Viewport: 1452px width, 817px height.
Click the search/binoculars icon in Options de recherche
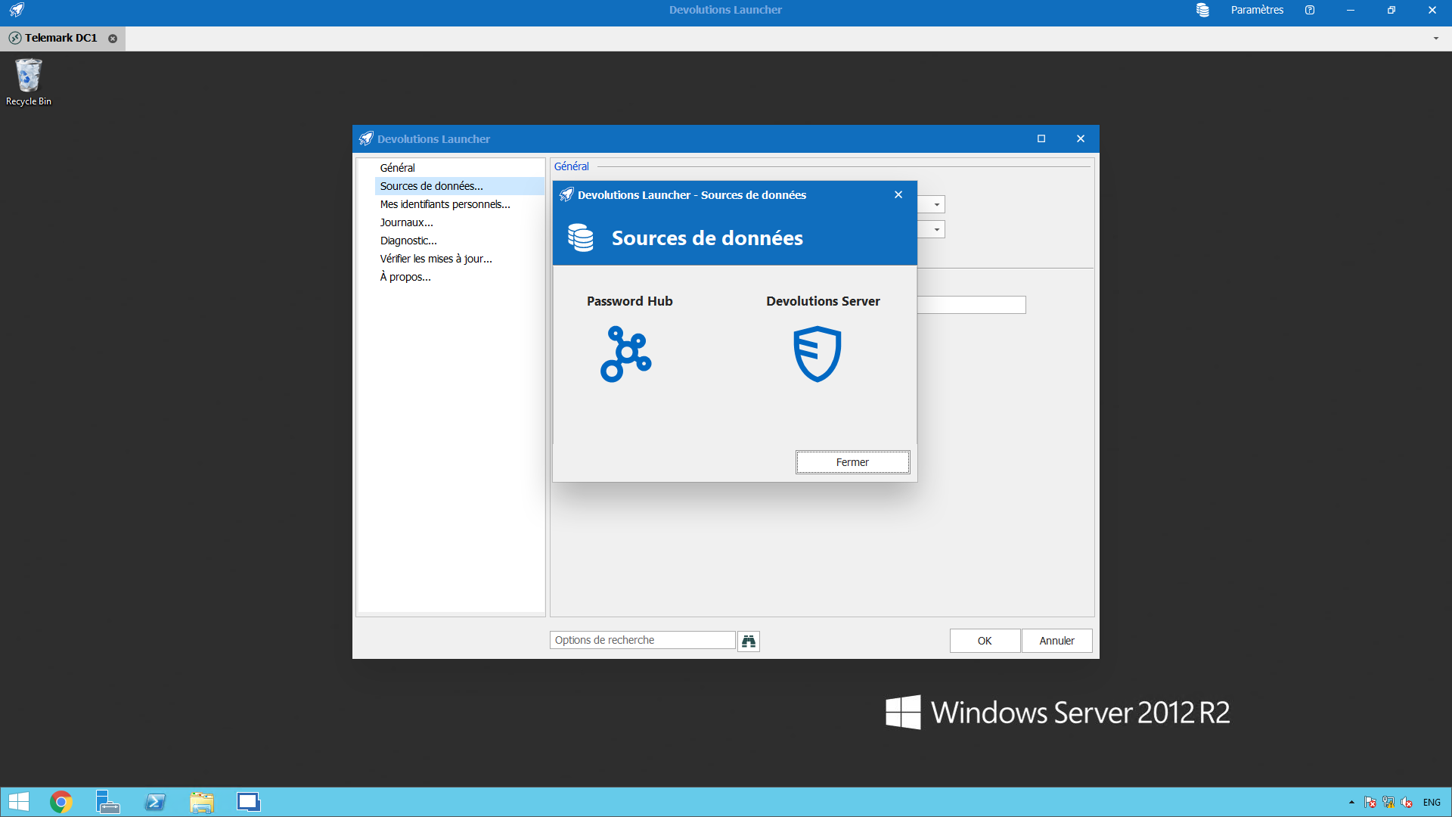[x=750, y=641]
